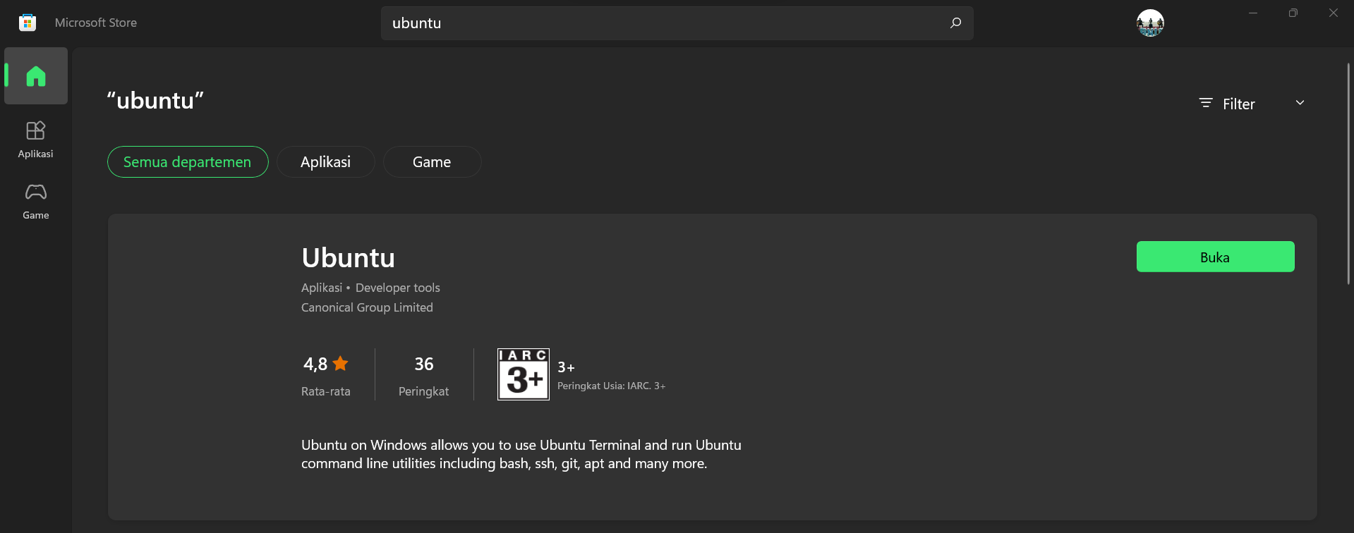Click Canonical Group Limited publisher text

[367, 307]
